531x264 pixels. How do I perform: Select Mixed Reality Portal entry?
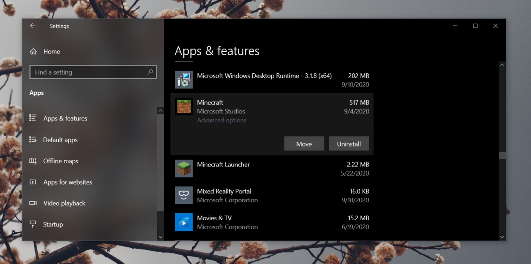(272, 196)
